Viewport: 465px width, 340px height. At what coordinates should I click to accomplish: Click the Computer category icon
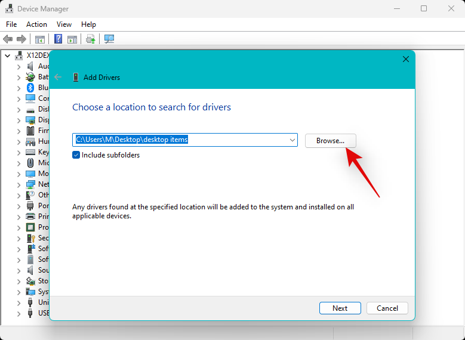[30, 98]
